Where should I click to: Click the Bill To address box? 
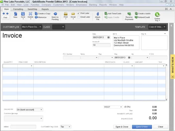pyautogui.click(x=126, y=43)
